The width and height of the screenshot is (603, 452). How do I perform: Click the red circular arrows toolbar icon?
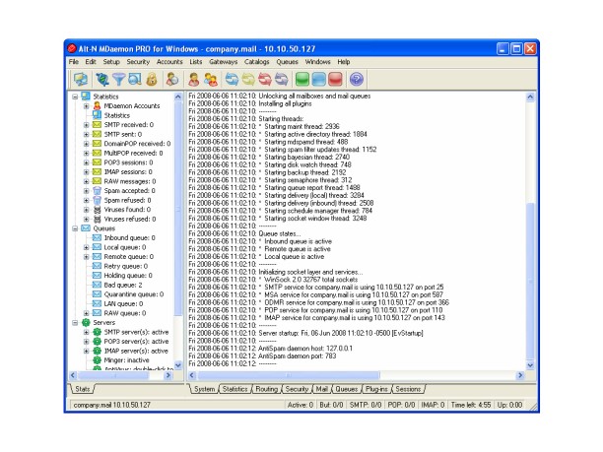[265, 79]
